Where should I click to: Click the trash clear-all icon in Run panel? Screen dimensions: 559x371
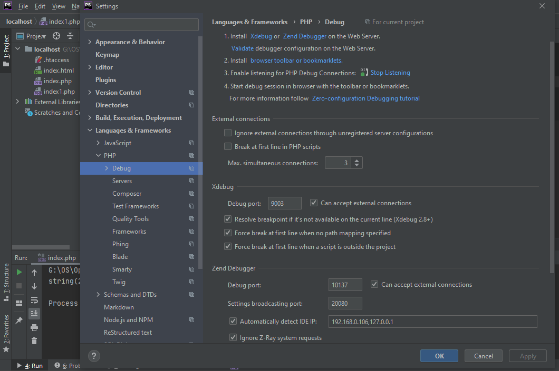(34, 341)
